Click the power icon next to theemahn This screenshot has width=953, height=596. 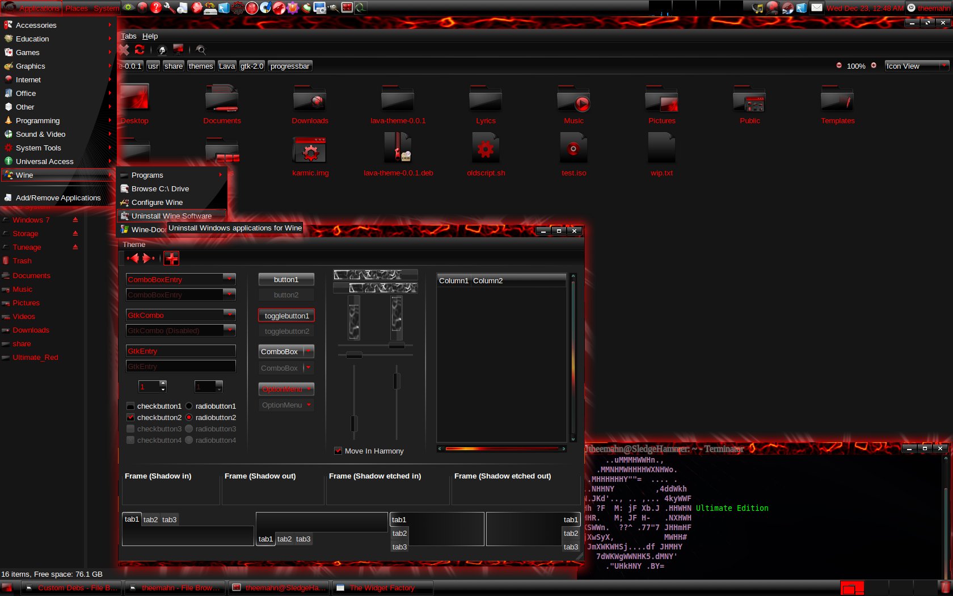[x=911, y=8]
